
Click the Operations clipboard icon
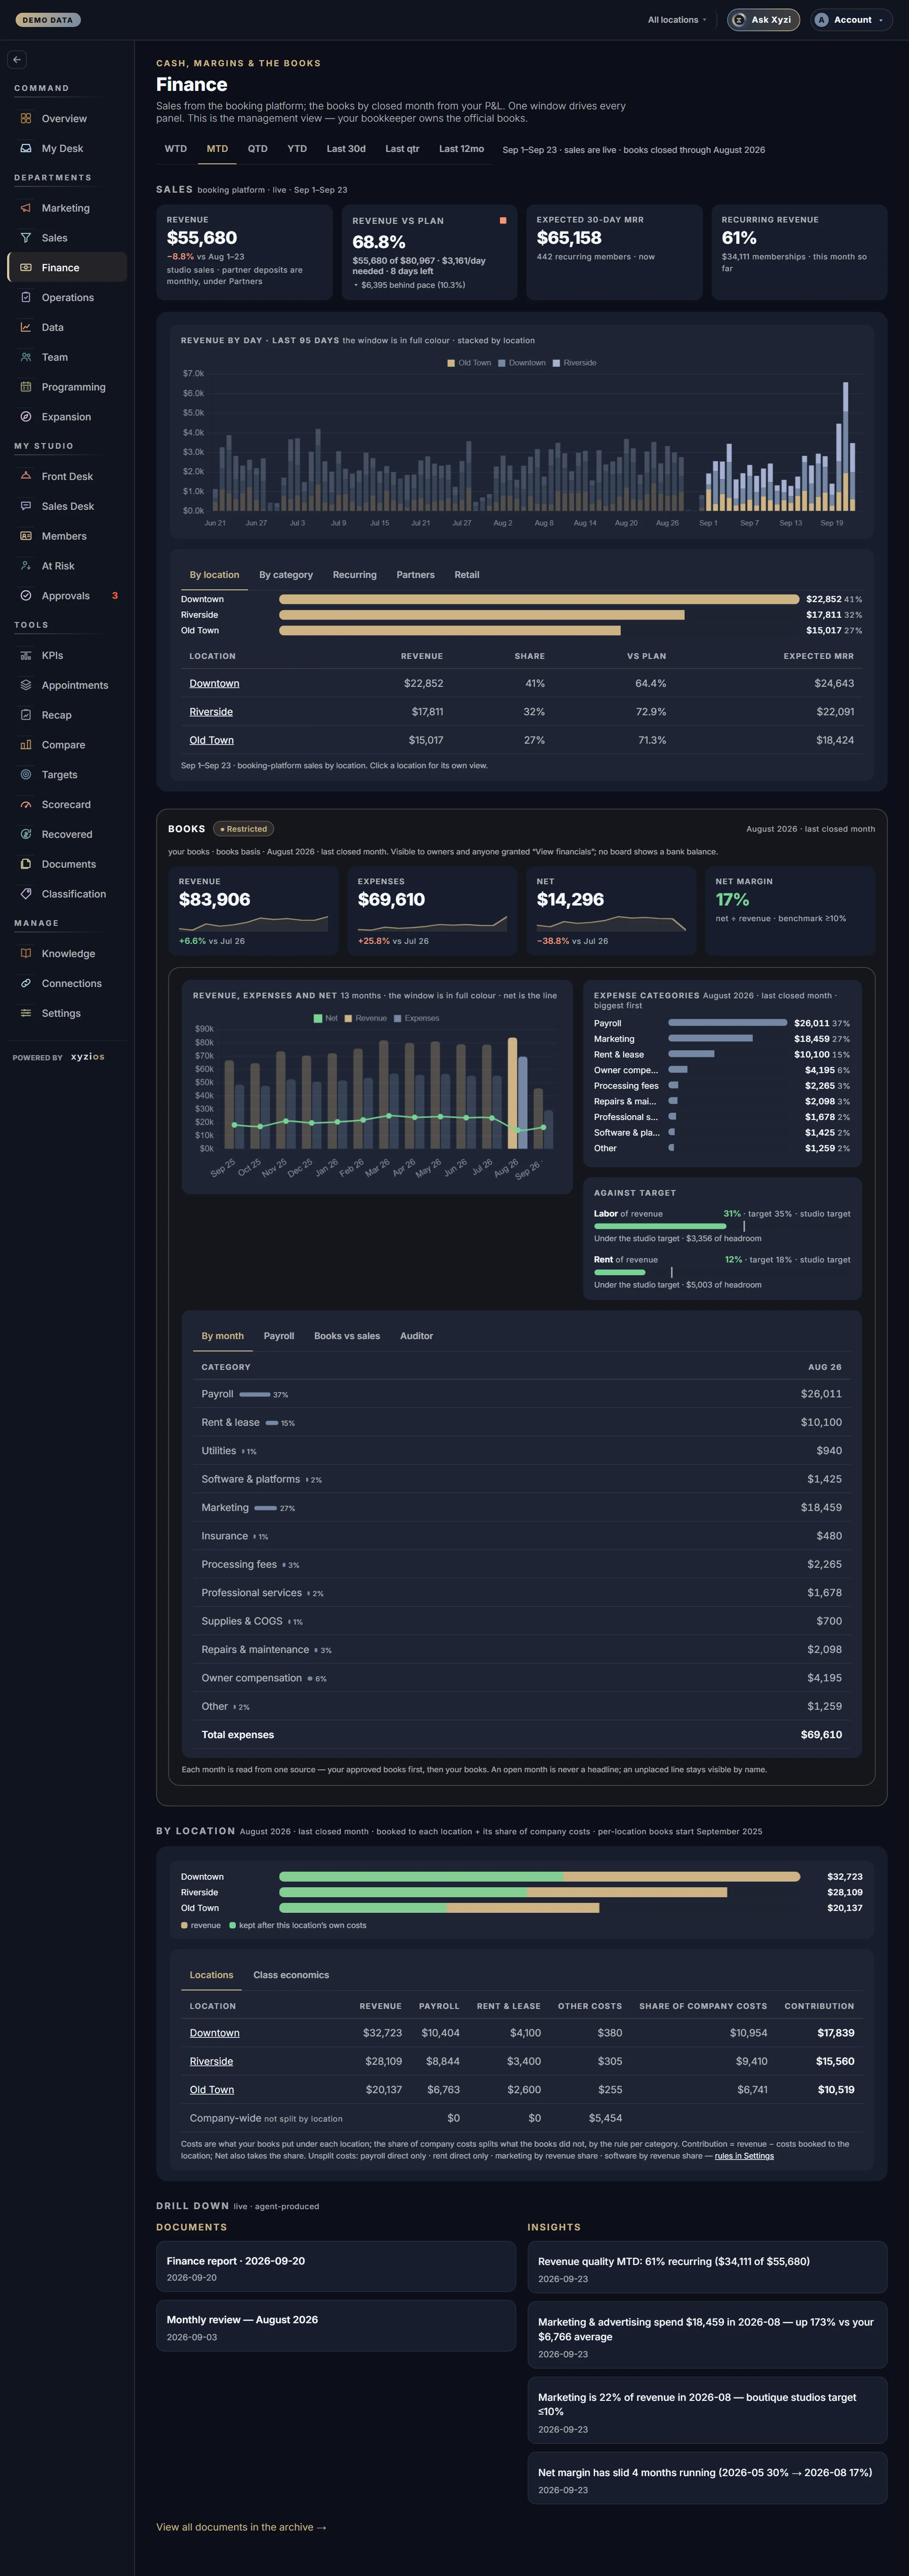(26, 297)
